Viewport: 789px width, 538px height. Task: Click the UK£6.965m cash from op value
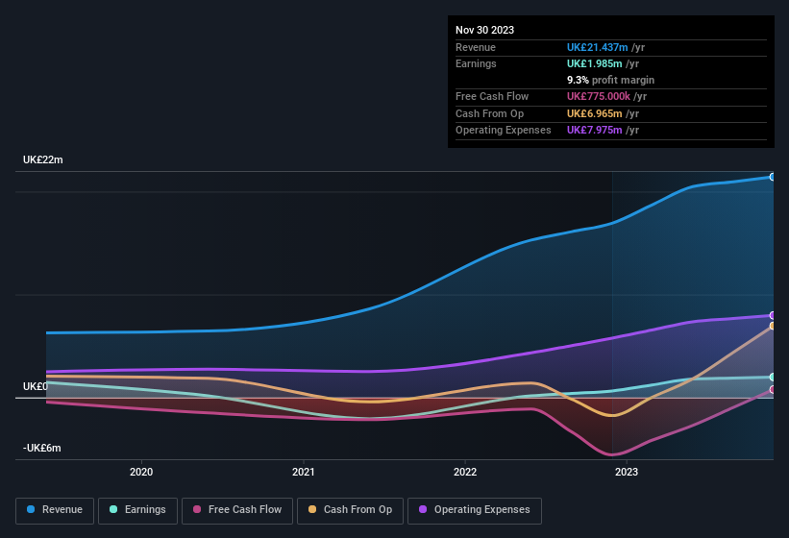pos(594,113)
